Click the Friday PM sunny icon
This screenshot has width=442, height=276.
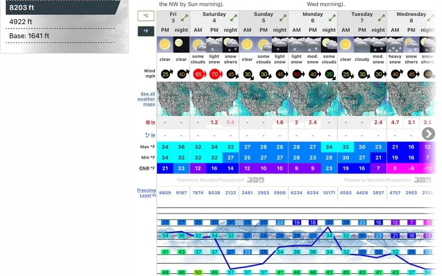tap(165, 44)
